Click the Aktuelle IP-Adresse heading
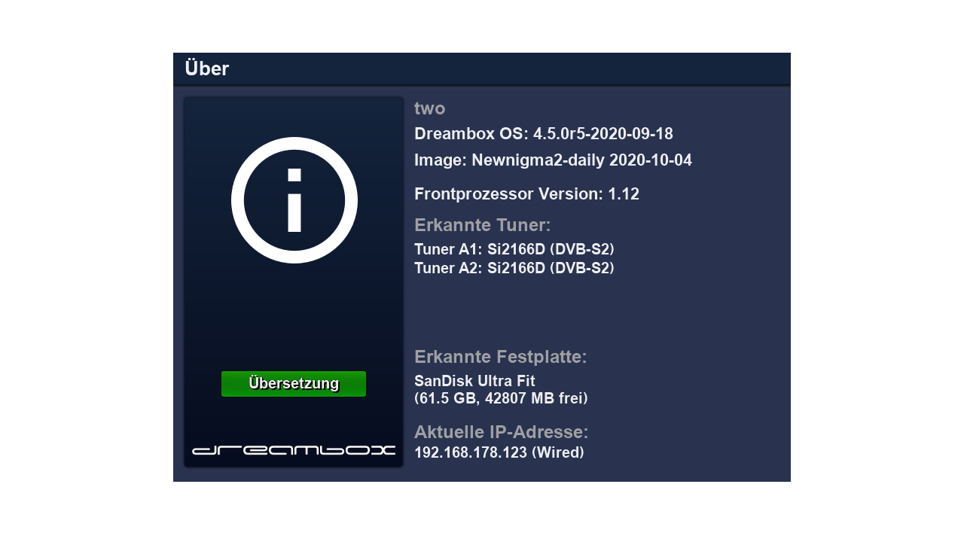The width and height of the screenshot is (964, 542). click(x=501, y=432)
